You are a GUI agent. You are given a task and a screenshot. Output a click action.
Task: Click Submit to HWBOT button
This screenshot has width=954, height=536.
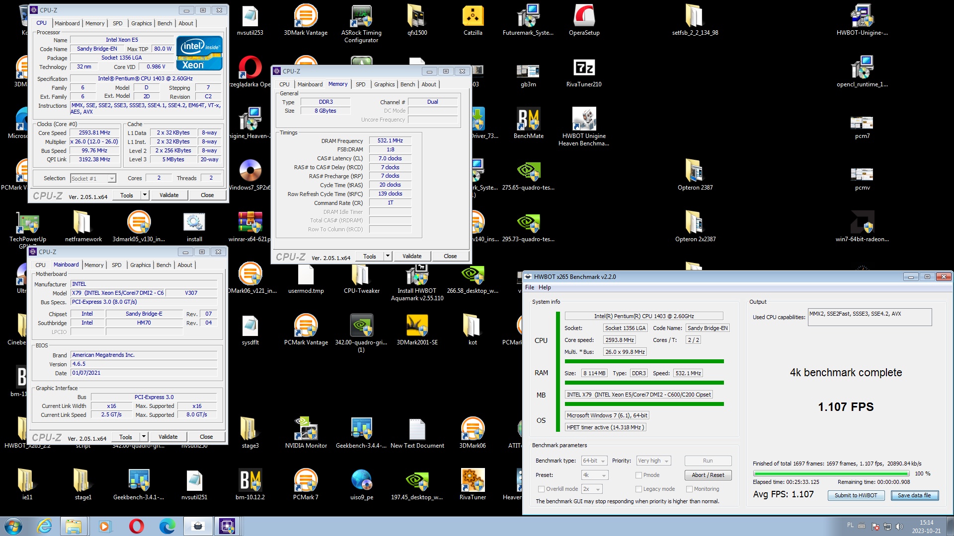pos(856,495)
